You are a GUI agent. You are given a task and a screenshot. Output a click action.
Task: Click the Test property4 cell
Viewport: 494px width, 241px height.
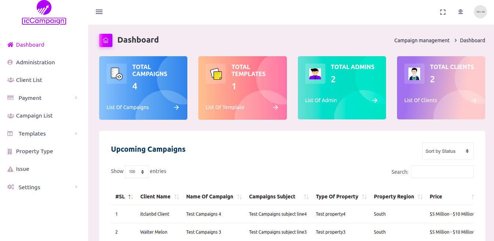tap(331, 214)
